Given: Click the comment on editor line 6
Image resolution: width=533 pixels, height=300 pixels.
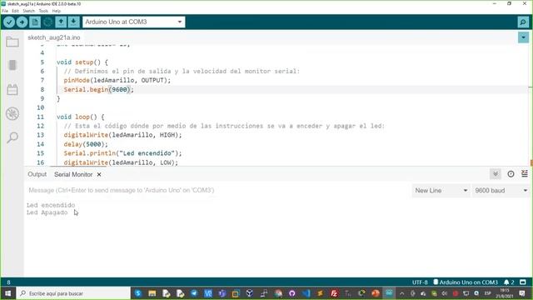Looking at the screenshot, I should [182, 71].
